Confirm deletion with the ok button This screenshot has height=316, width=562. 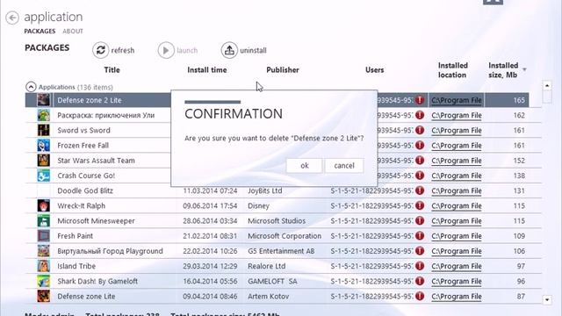coord(305,166)
